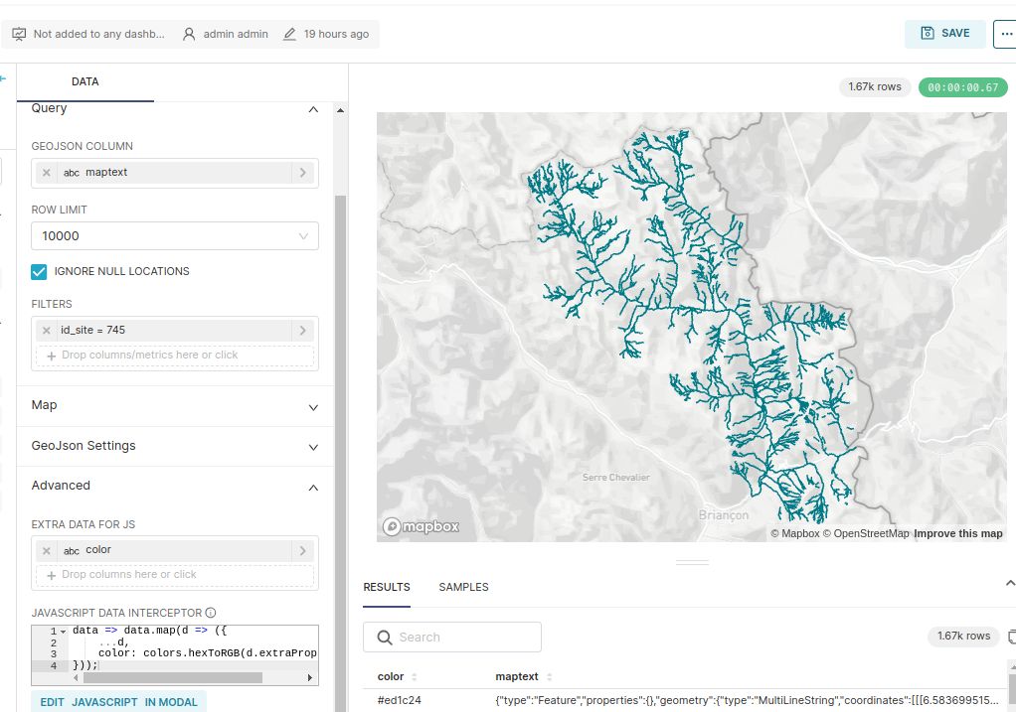Viewport: 1016px width, 712px height.
Task: Click the maptext GeoJSON feature cell
Action: (x=748, y=700)
